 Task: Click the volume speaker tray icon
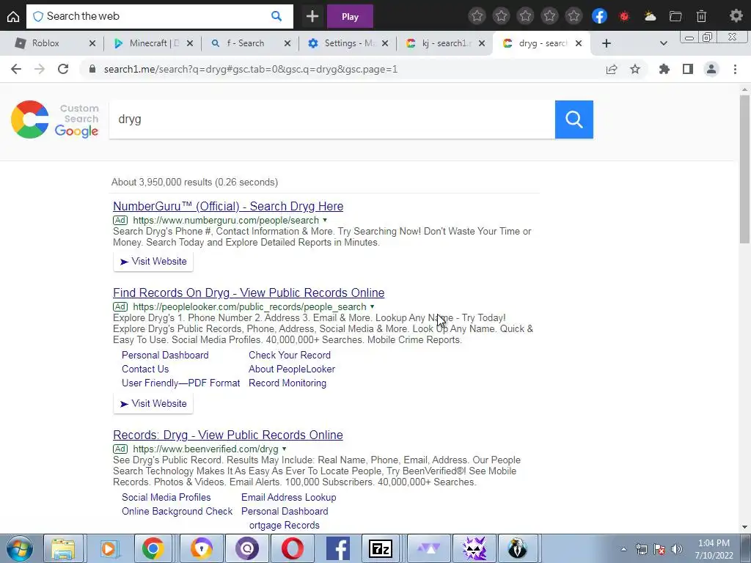point(677,549)
